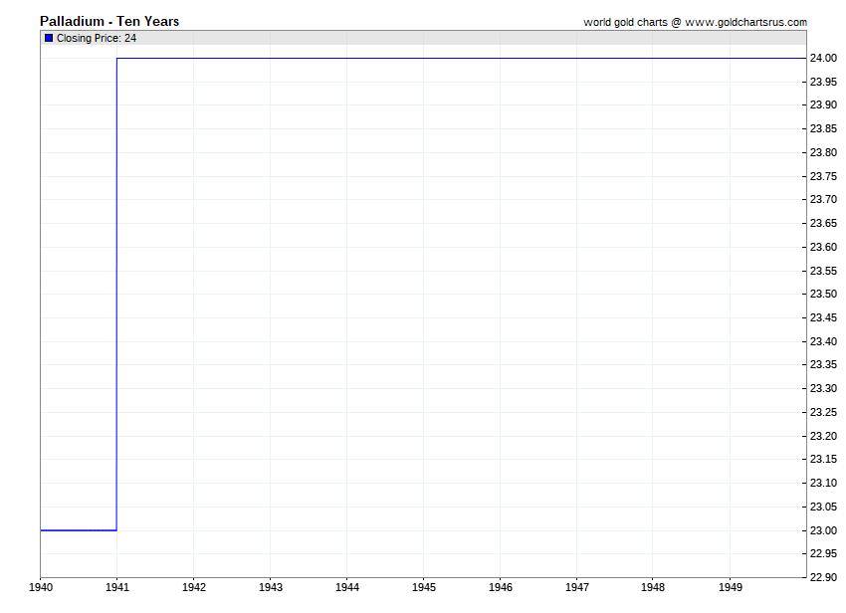Click the 23.40 price axis label
Viewport: 846px width, 613px height.
tap(824, 341)
